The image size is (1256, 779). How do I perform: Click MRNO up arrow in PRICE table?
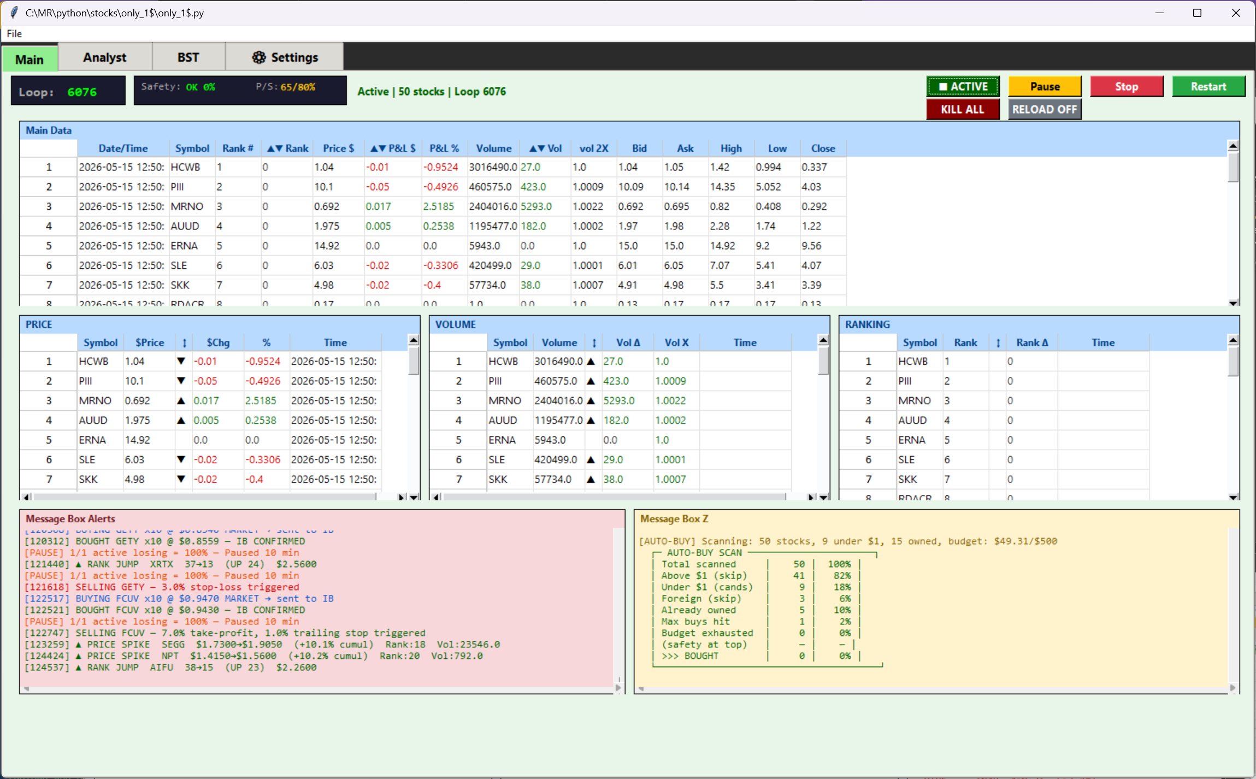pyautogui.click(x=181, y=400)
